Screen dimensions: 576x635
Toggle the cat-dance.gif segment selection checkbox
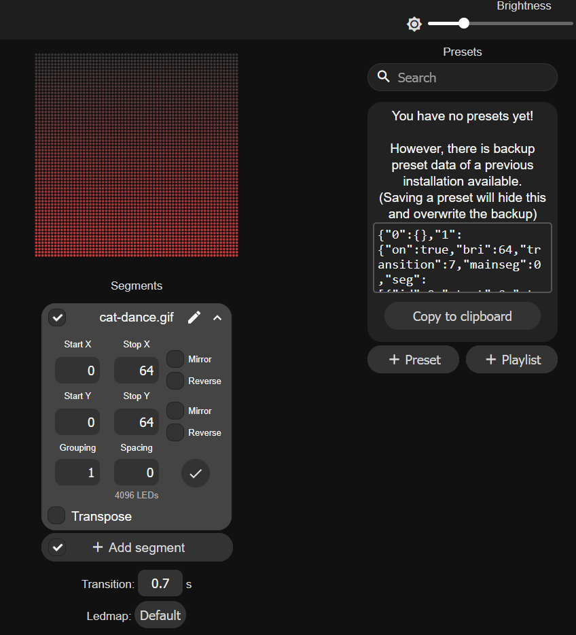coord(58,317)
